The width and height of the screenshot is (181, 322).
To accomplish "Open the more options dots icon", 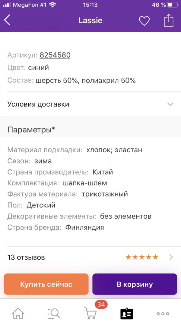I will coord(163,314).
